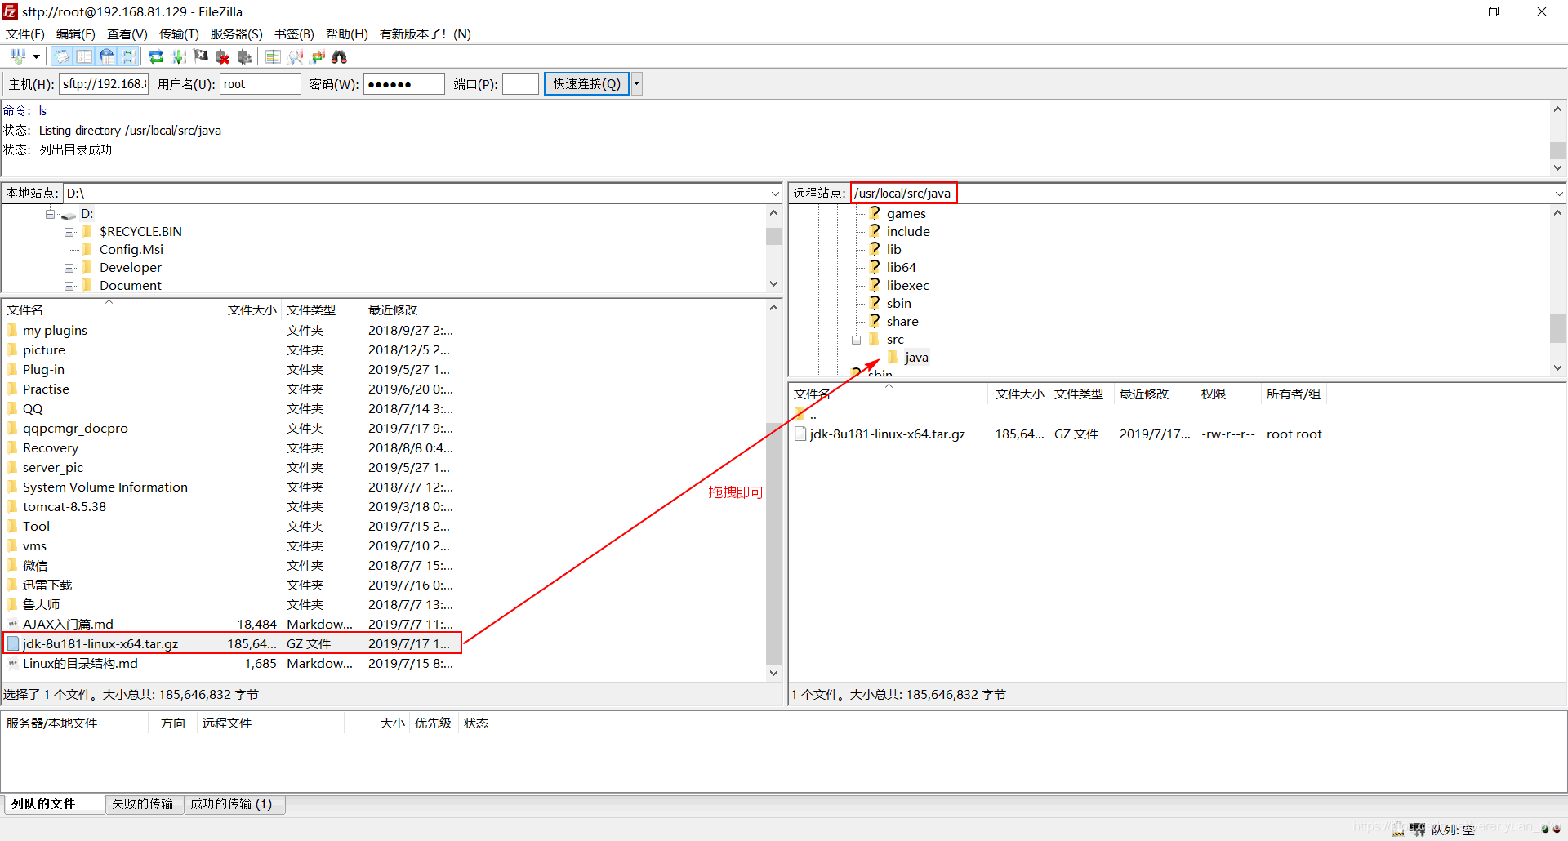This screenshot has height=841, width=1568.
Task: Open the Site Manager from the toolbar
Action: 18,56
